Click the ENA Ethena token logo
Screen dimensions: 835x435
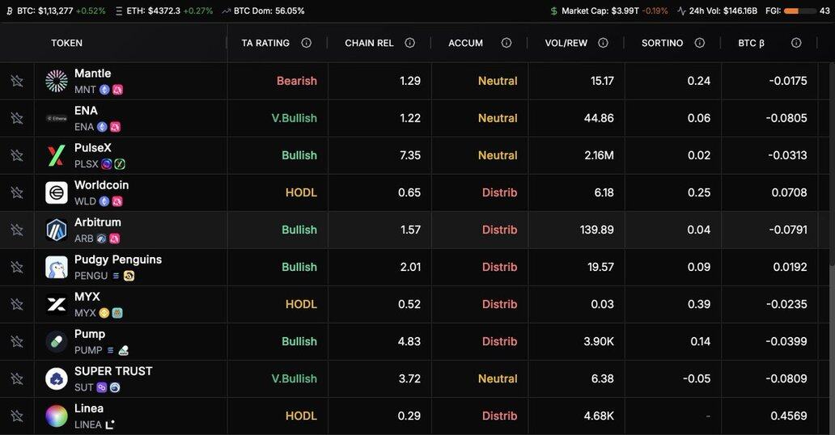(x=57, y=118)
